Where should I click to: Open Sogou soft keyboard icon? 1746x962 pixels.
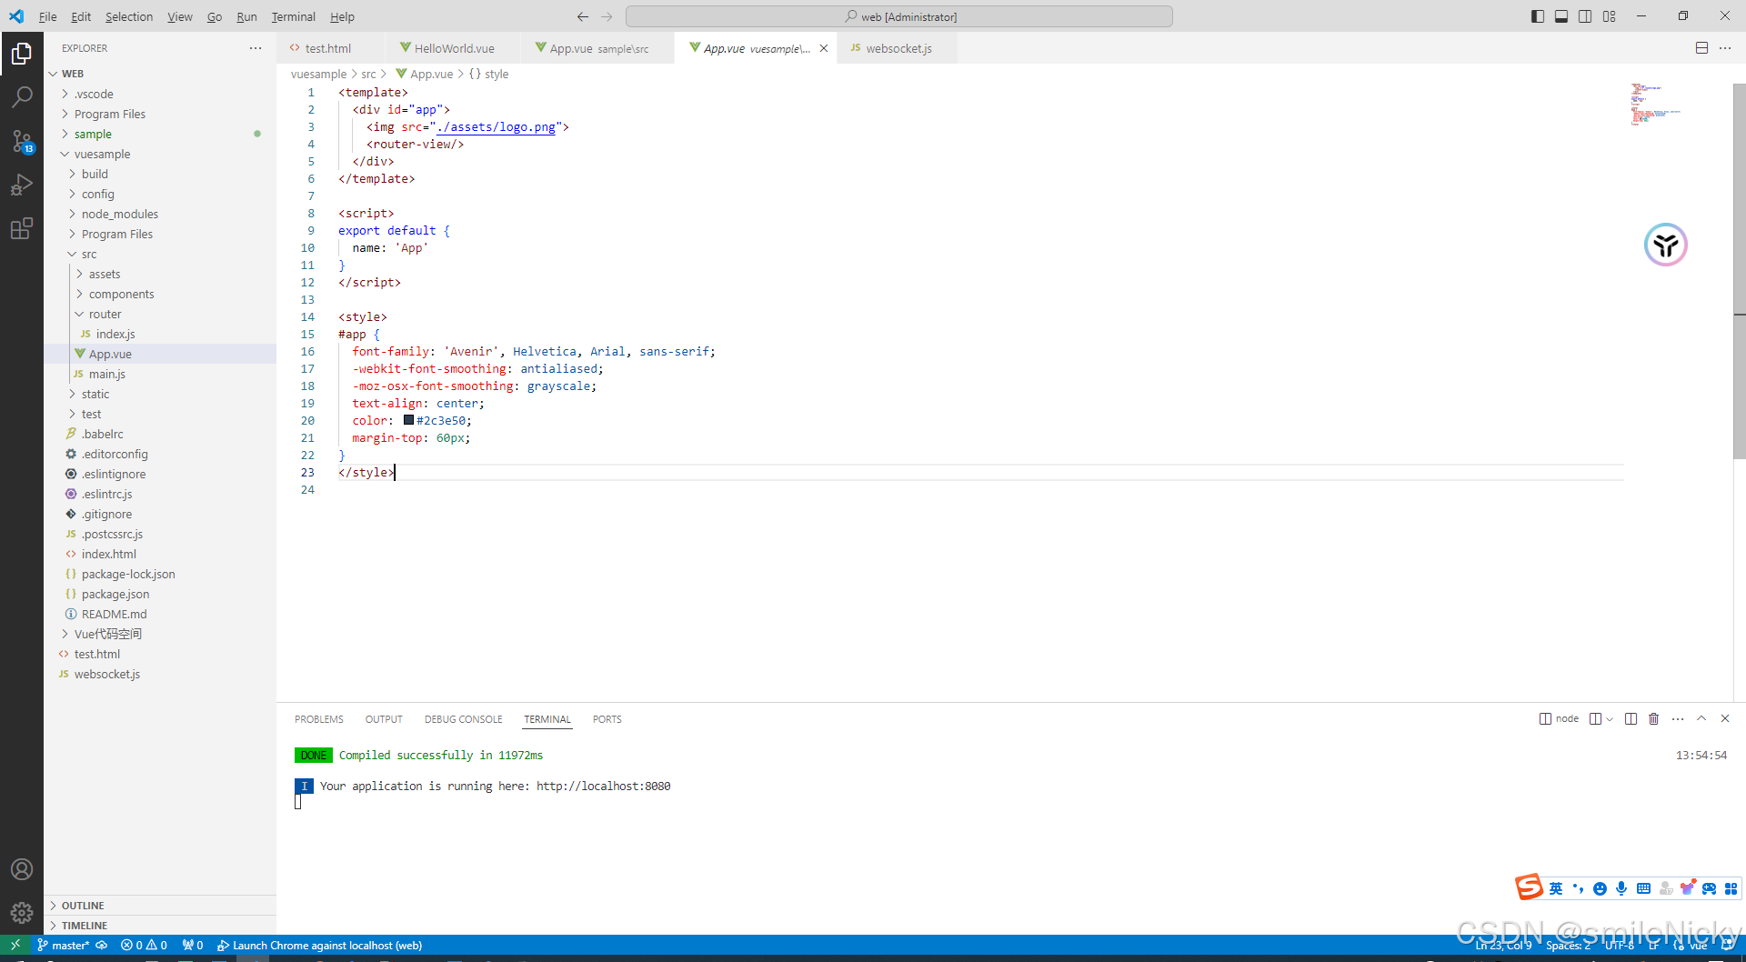pyautogui.click(x=1643, y=888)
